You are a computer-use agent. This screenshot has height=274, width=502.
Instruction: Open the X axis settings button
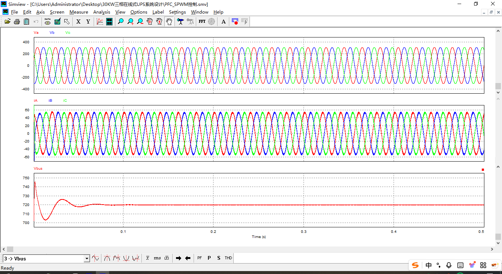(78, 22)
